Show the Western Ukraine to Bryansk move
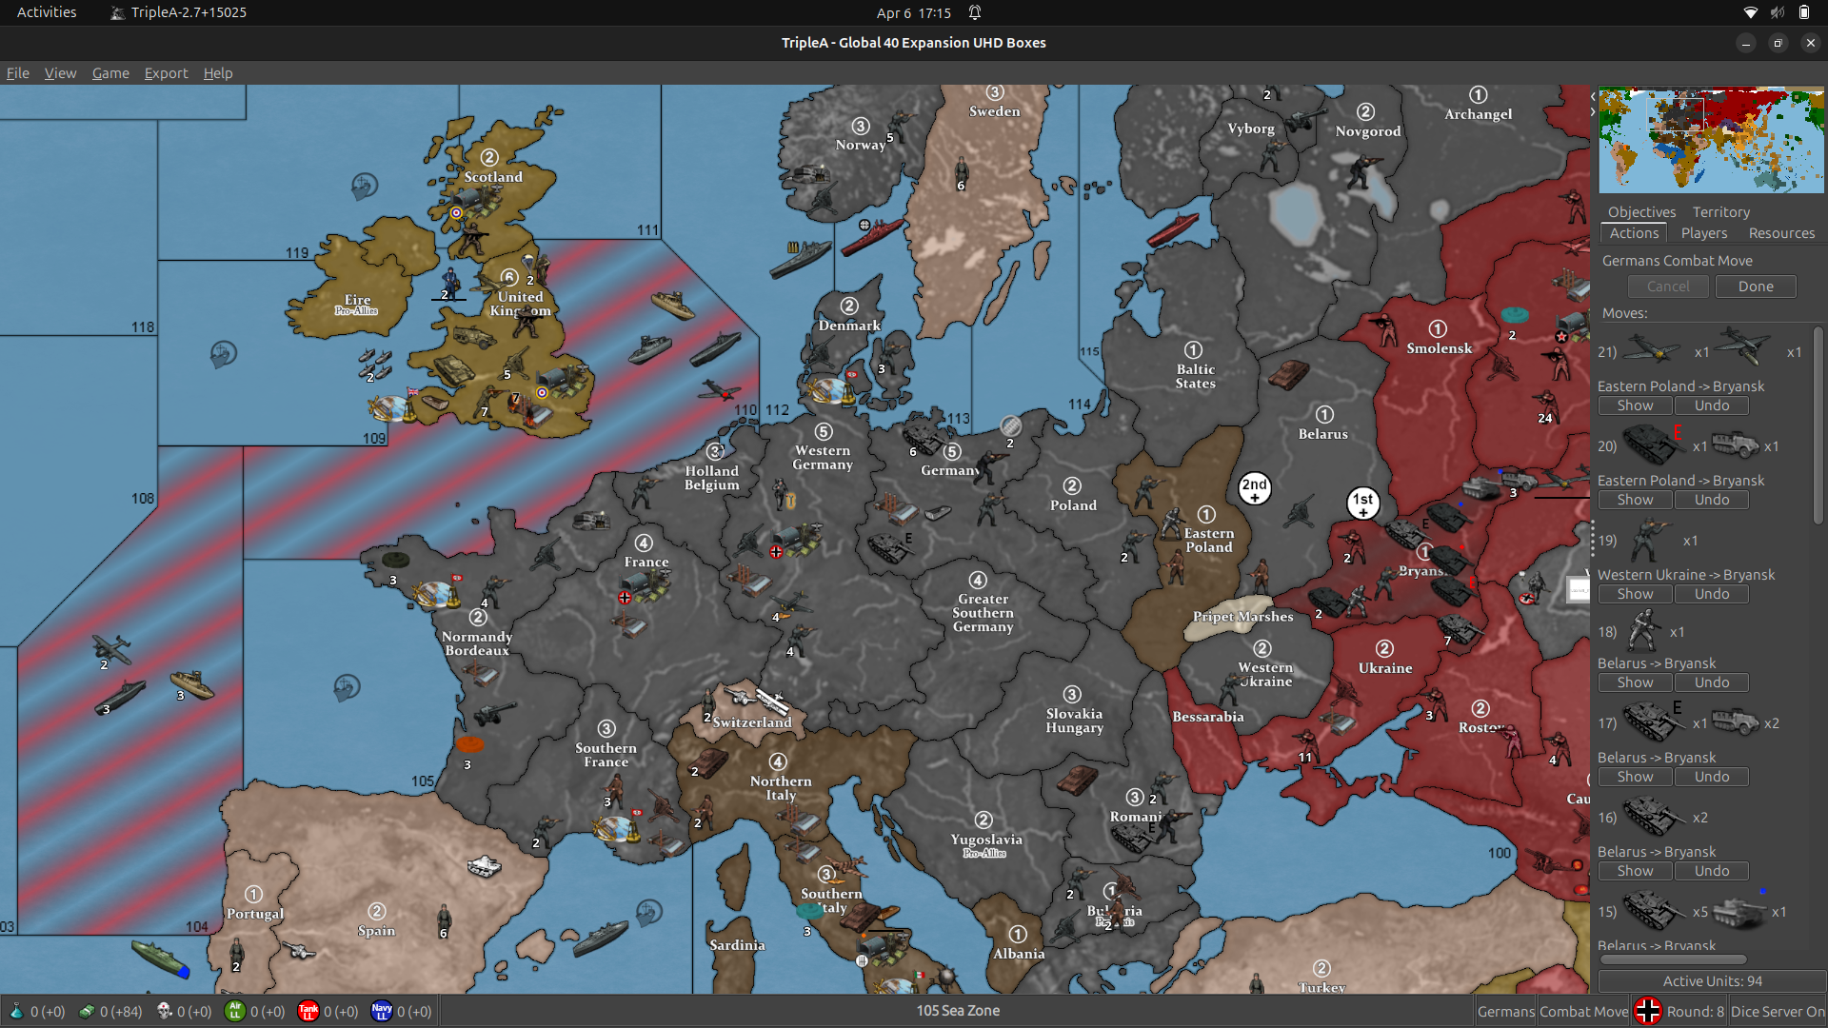 1634,593
